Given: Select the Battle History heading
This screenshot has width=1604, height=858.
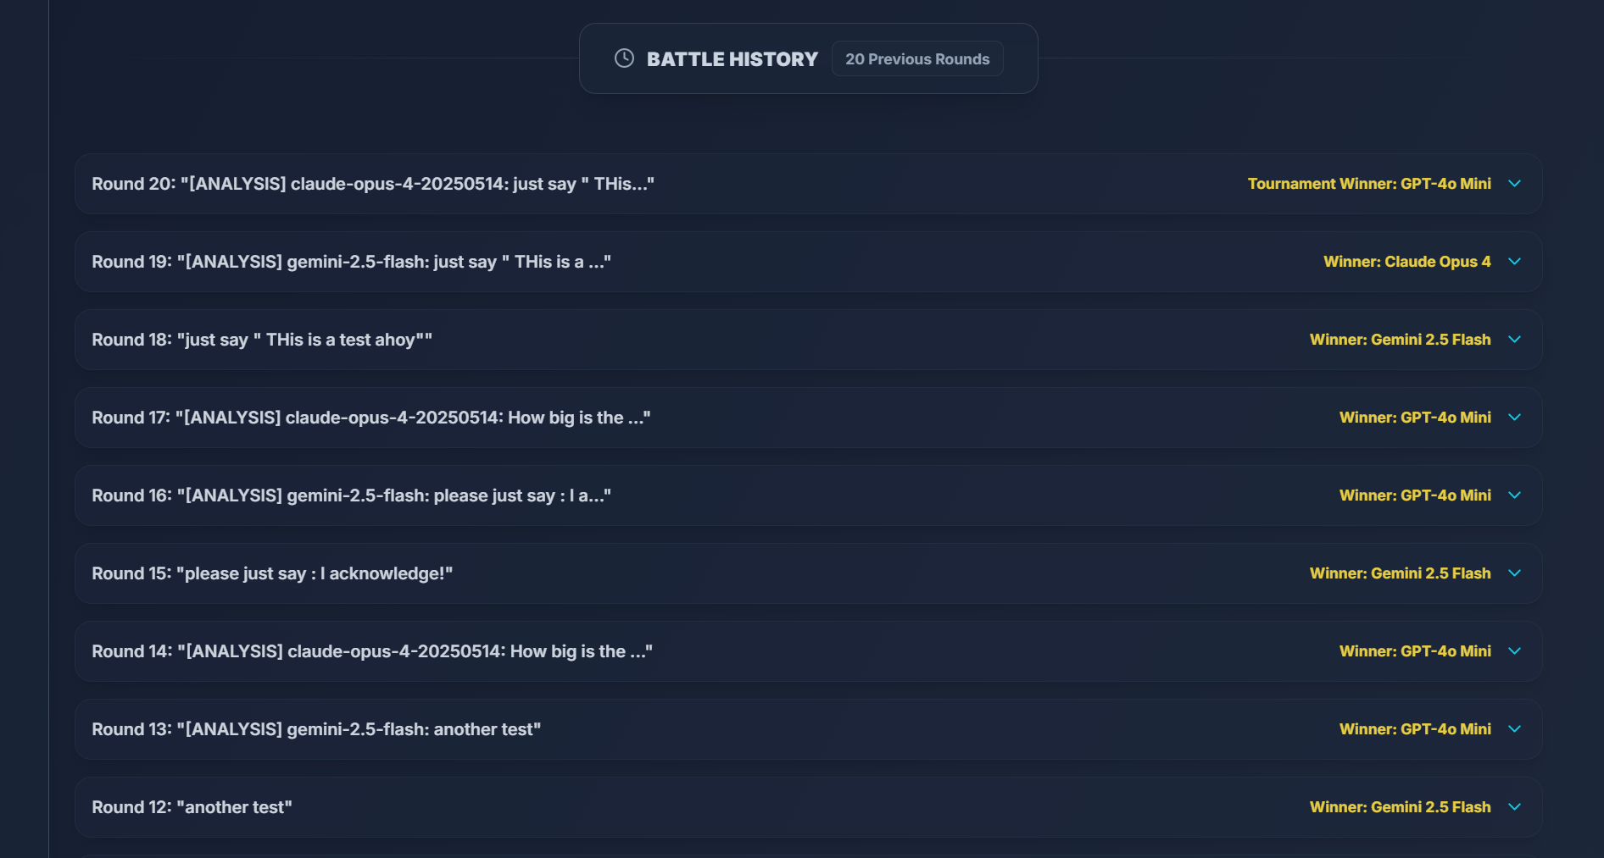Looking at the screenshot, I should (x=732, y=58).
